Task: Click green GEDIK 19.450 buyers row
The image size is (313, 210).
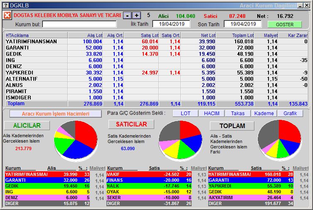Action: tap(47, 186)
